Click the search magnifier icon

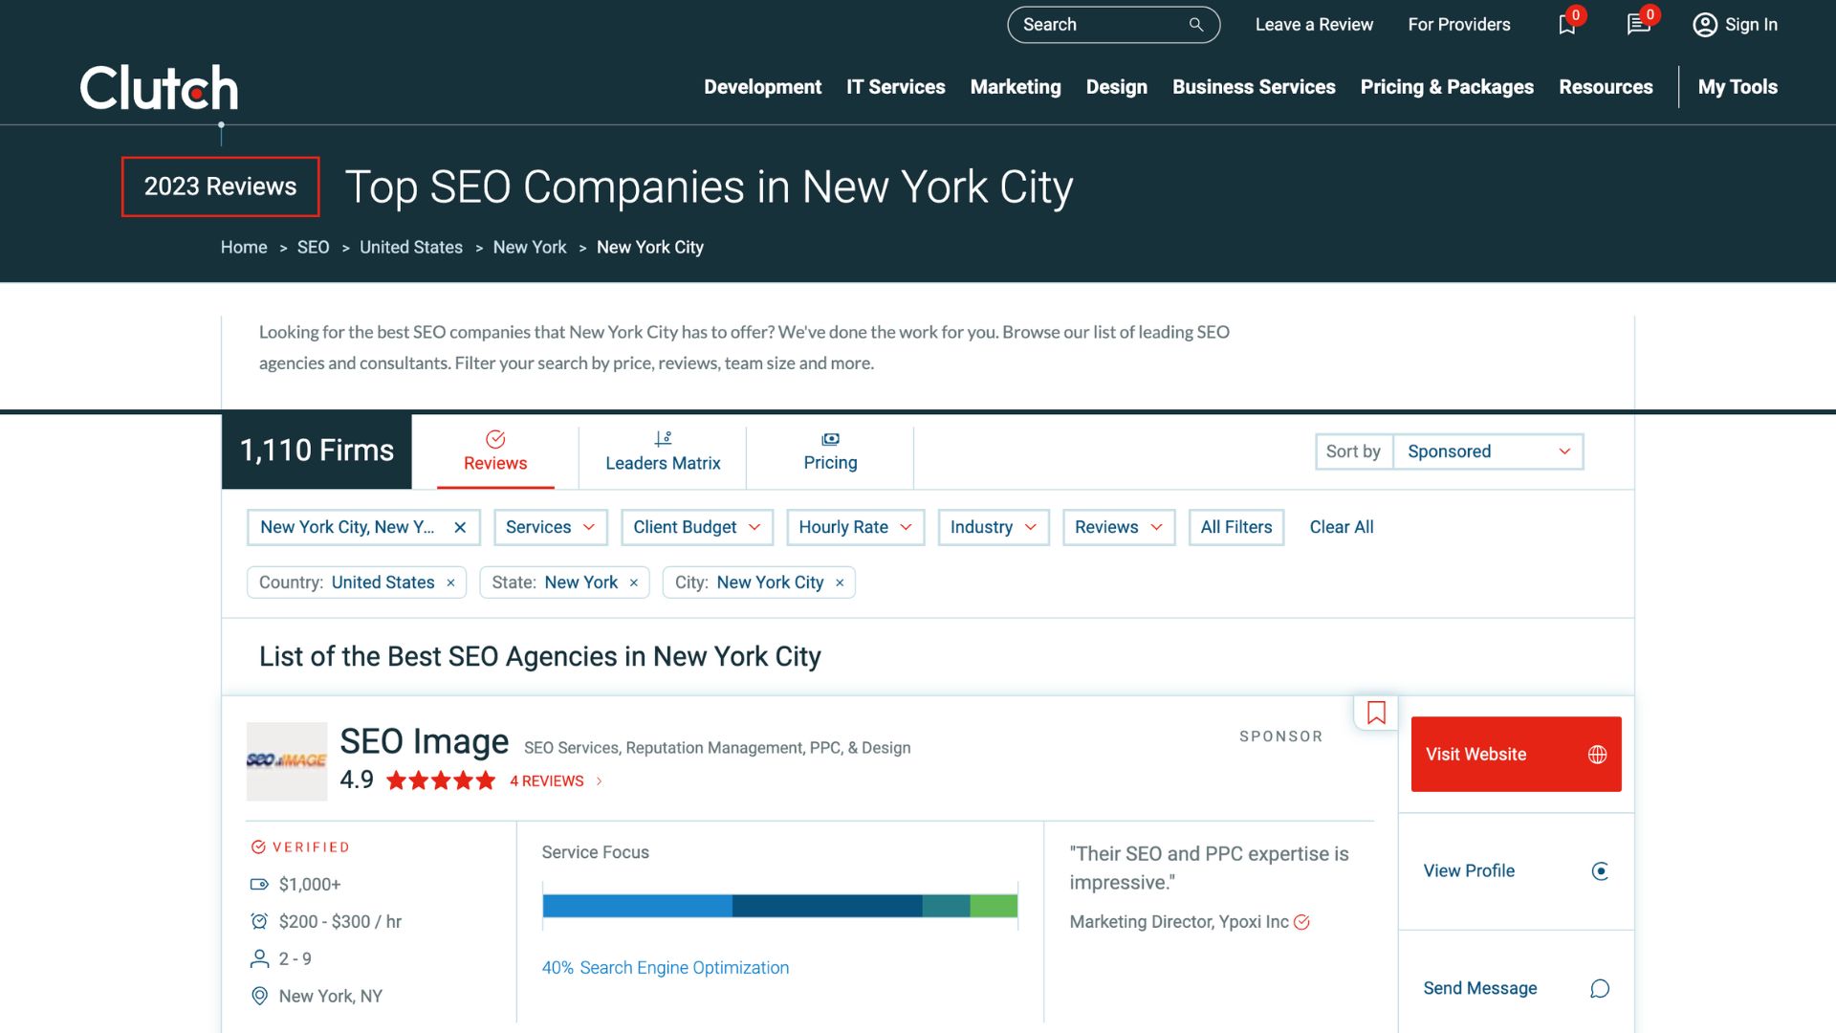pos(1195,25)
